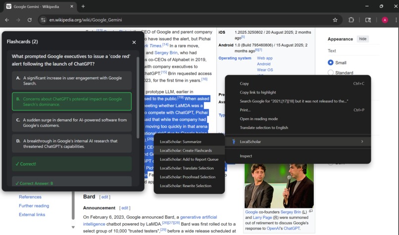Open the References sidebar link

point(30,197)
